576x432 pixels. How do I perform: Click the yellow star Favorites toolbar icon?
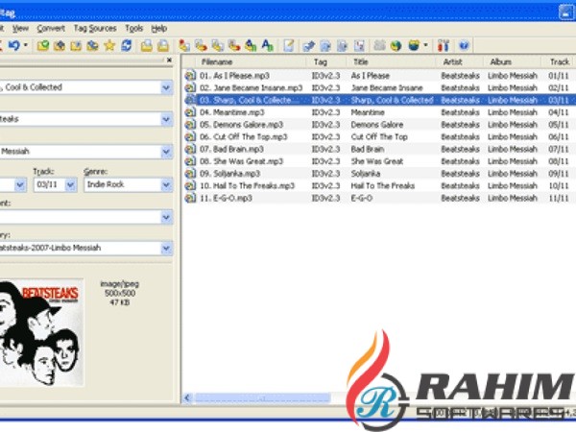[109, 45]
